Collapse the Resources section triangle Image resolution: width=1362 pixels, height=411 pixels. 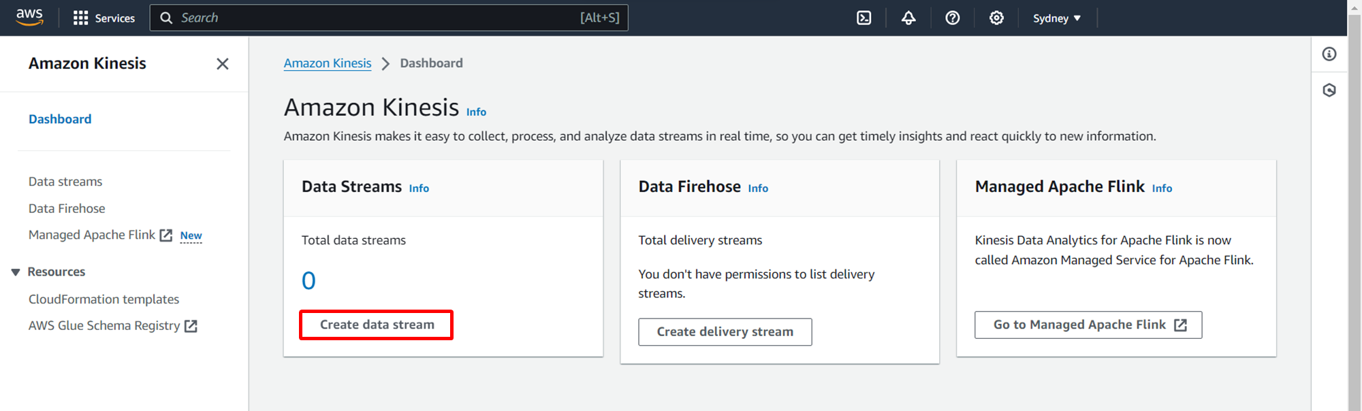click(x=16, y=272)
